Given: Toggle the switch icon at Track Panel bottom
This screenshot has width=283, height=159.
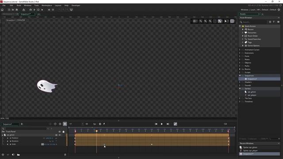Looking at the screenshot, I should [x=13, y=155].
